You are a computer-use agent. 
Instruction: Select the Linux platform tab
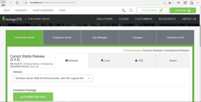click(105, 61)
